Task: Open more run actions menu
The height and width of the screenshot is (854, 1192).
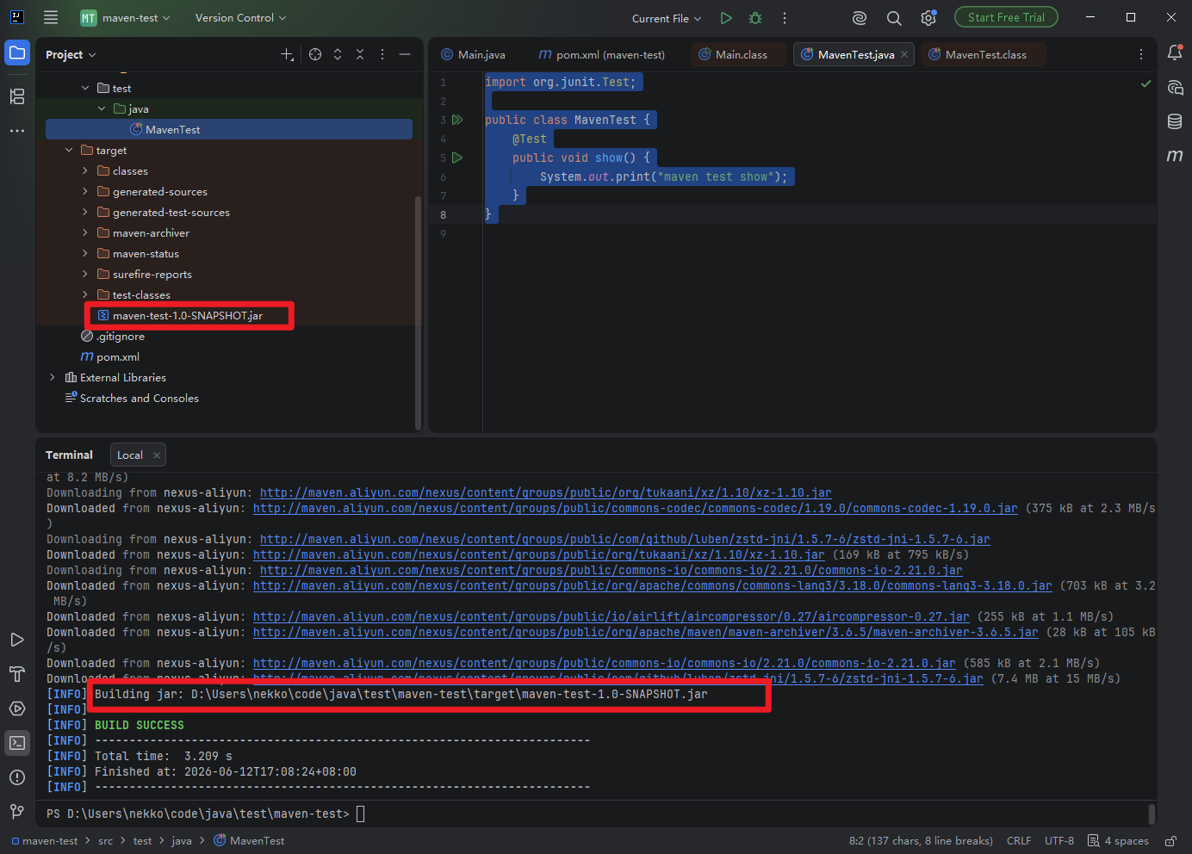Action: coord(785,18)
